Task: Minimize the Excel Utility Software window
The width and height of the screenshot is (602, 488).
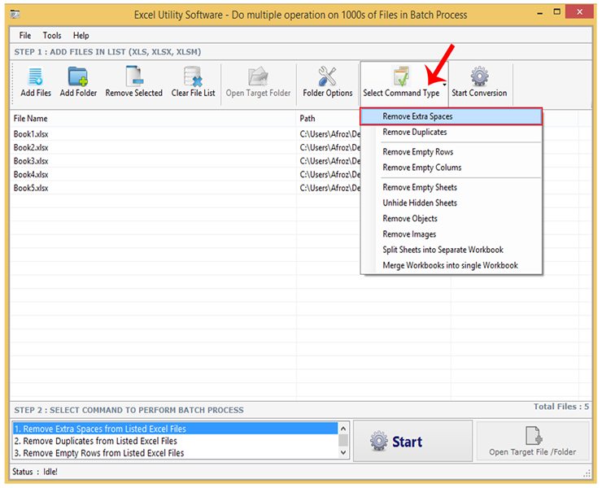Action: [x=540, y=13]
